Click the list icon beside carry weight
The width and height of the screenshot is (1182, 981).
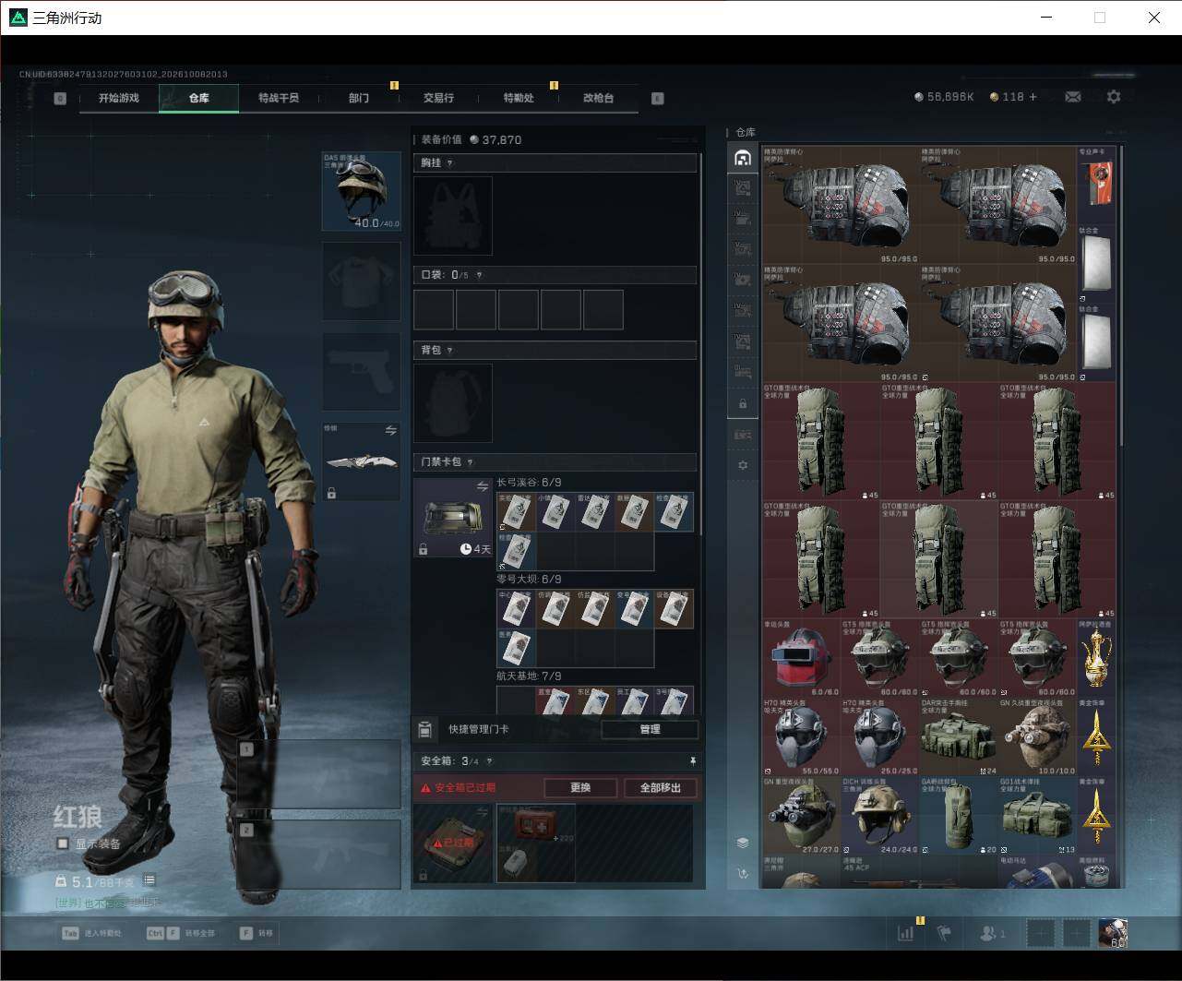pyautogui.click(x=149, y=880)
